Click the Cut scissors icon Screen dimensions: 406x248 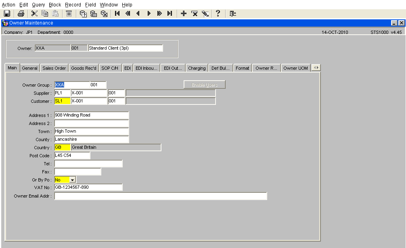pyautogui.click(x=34, y=13)
